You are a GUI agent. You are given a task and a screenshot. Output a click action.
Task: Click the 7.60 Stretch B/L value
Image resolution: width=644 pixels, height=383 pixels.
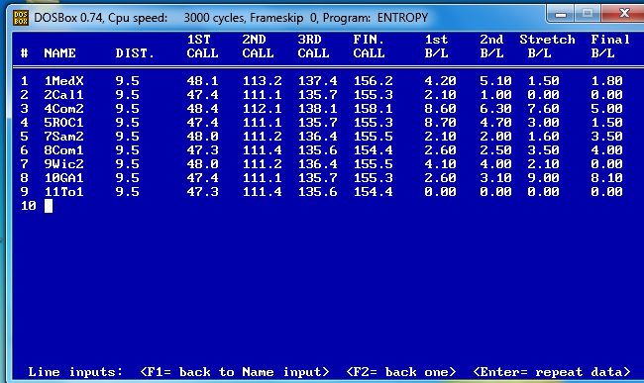[543, 109]
